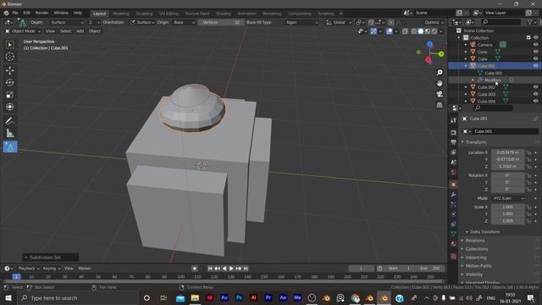542x305 pixels.
Task: Switch perspective/orthographic grid icon
Action: pyautogui.click(x=440, y=105)
